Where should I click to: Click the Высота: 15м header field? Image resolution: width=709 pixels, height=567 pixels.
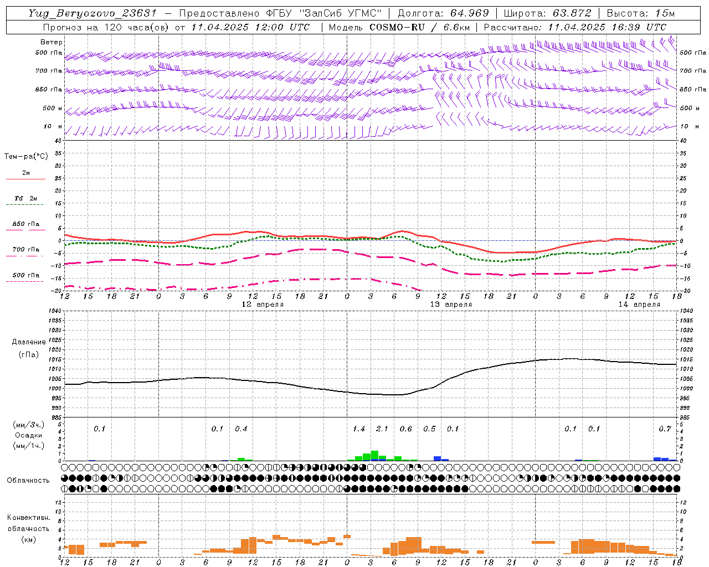point(640,13)
